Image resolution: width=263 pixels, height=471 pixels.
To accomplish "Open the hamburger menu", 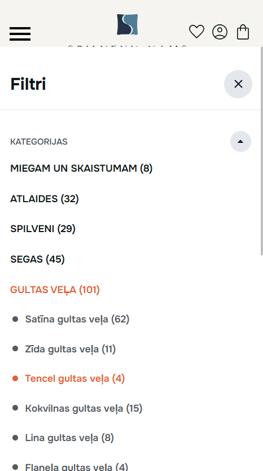I will pos(20,33).
